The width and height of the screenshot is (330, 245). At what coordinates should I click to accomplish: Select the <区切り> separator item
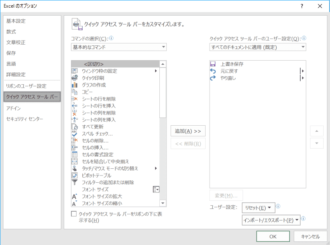click(x=115, y=64)
